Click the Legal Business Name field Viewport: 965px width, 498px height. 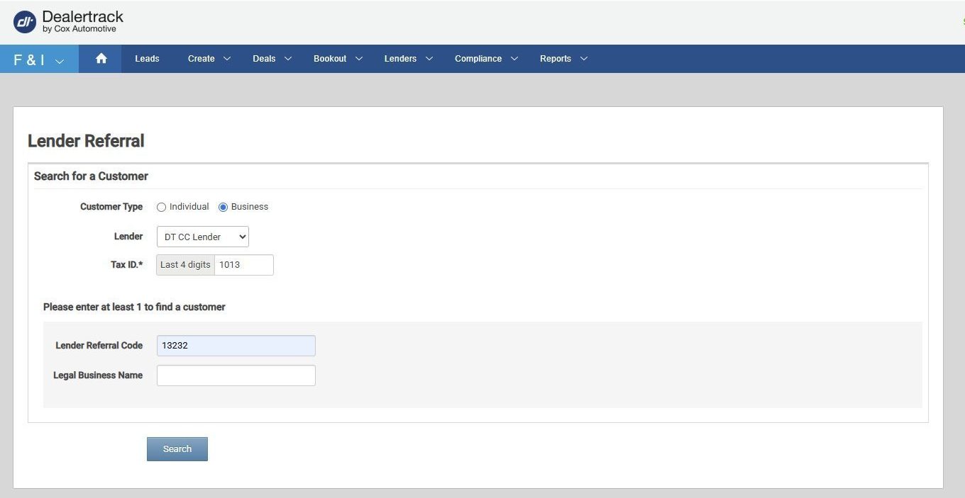[x=236, y=375]
